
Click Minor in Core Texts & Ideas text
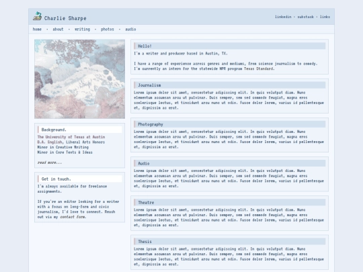coord(65,152)
